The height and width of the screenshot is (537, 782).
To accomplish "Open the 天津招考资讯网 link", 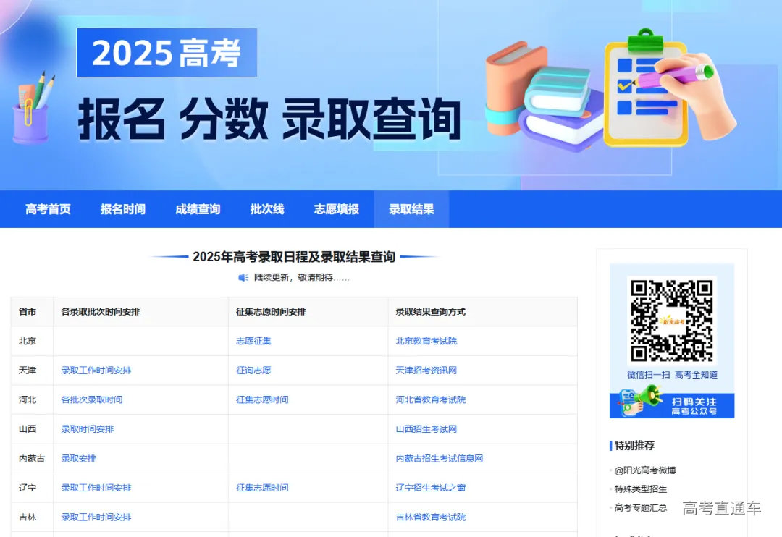I will pyautogui.click(x=427, y=370).
